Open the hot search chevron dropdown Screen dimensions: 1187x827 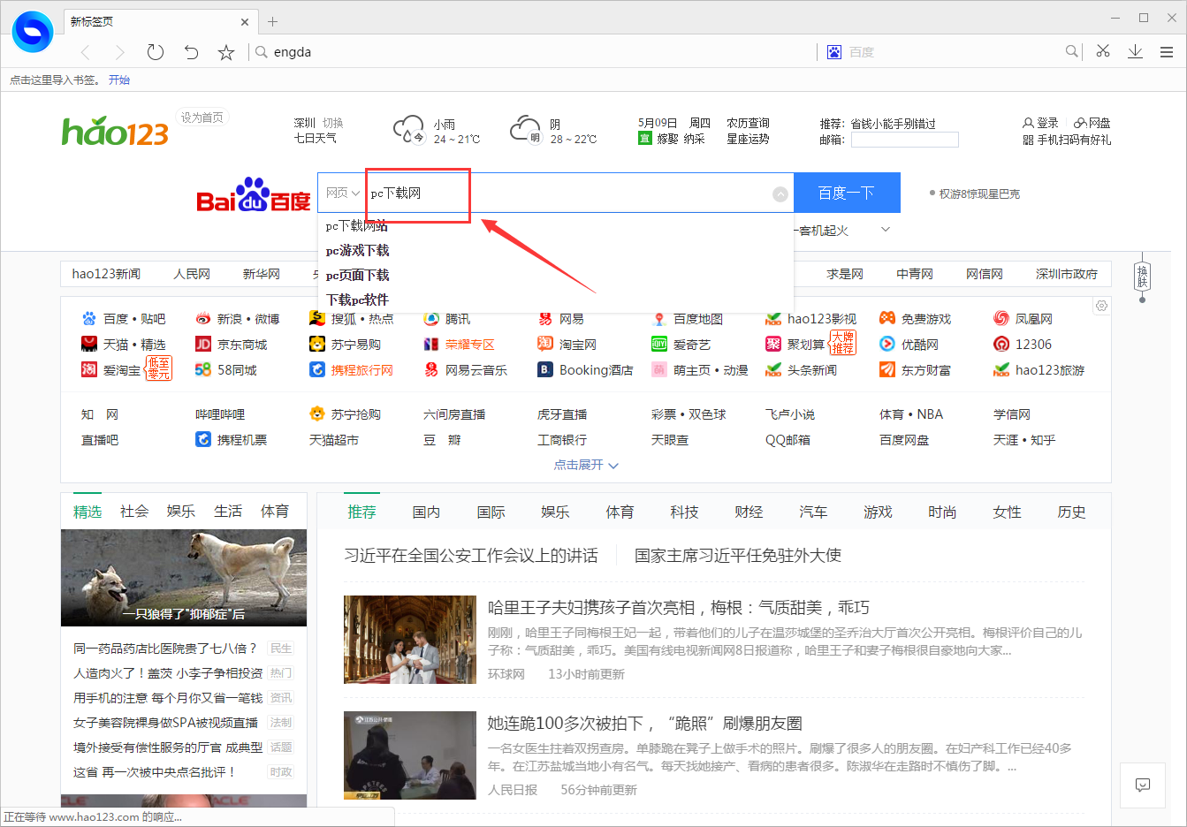885,229
